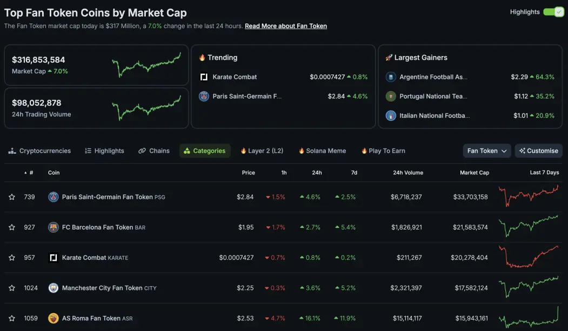The height and width of the screenshot is (331, 568).
Task: Open FC Barcelona 7-day sparkline chart
Action: pos(529,226)
